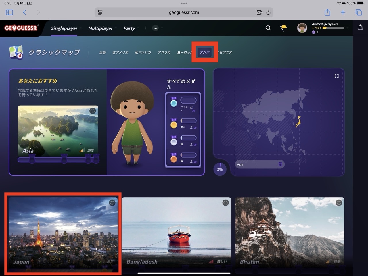Favorite the Bangladesh map card
The image size is (368, 276).
click(x=226, y=203)
